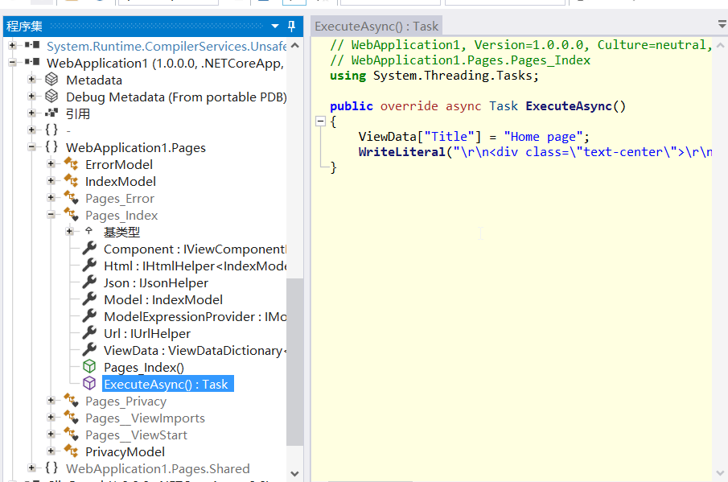Image resolution: width=728 pixels, height=482 pixels.
Task: Click the Metadata node icon
Action: pos(51,80)
